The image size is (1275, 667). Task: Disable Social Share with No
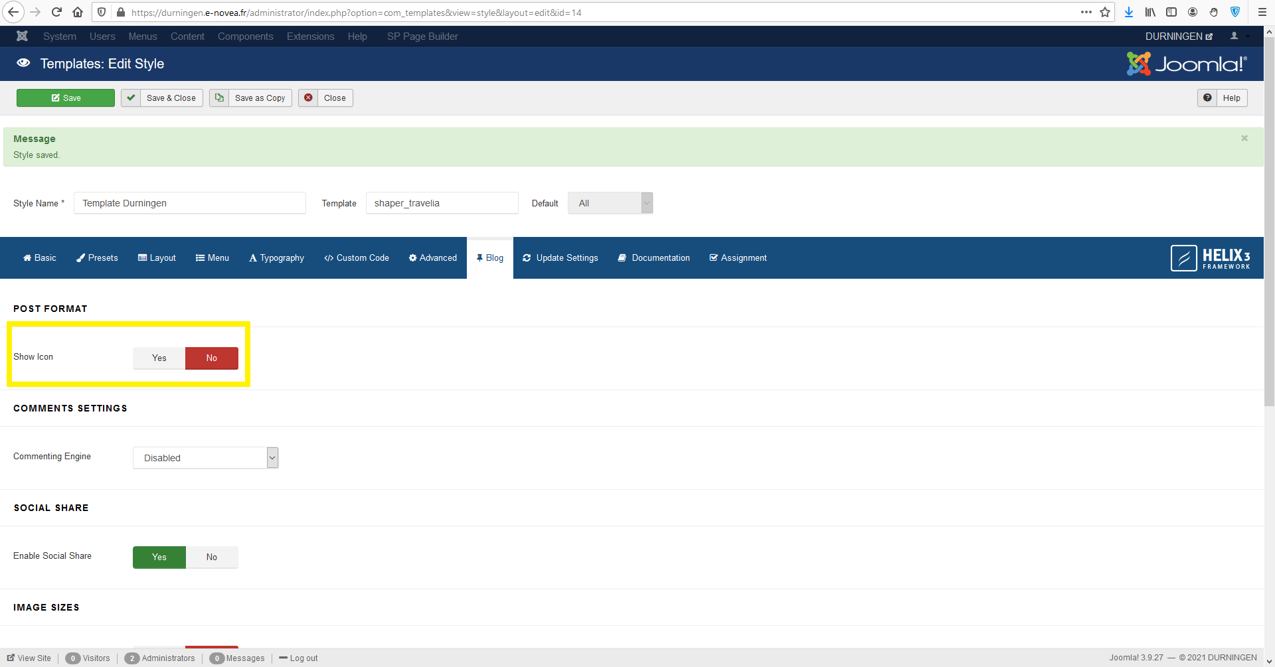tap(212, 557)
